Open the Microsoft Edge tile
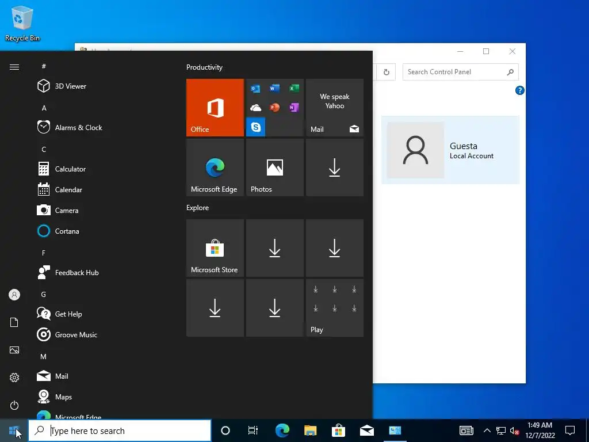This screenshot has width=589, height=442. (215, 167)
